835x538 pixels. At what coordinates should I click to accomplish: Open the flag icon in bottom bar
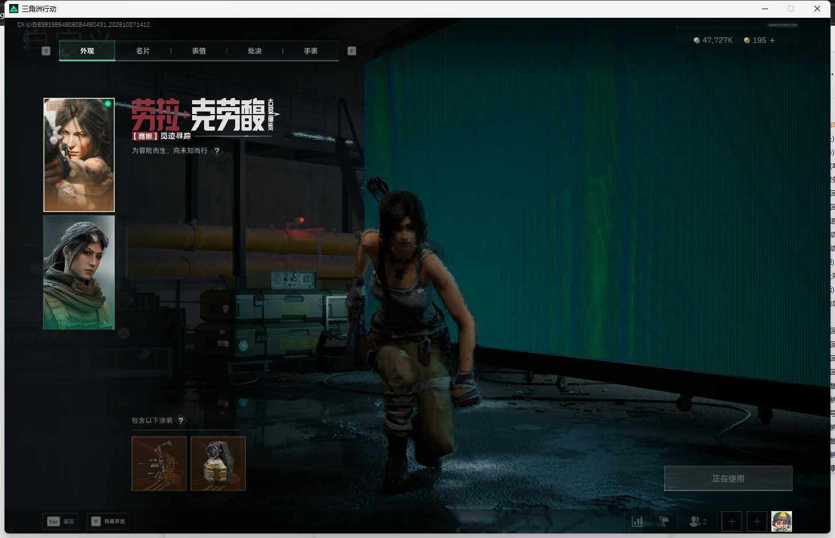[x=664, y=521]
